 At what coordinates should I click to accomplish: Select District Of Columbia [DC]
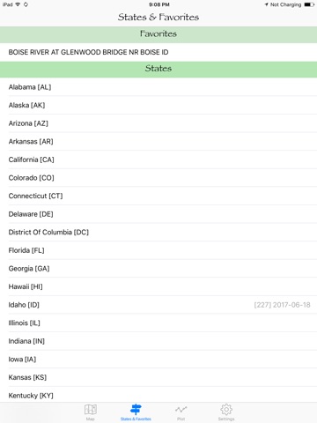pyautogui.click(x=158, y=232)
